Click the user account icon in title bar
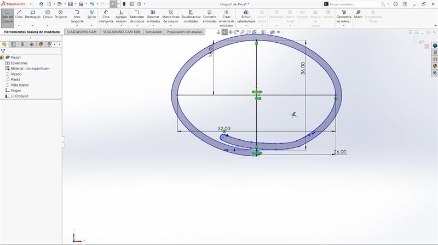The width and height of the screenshot is (438, 245). 395,4
